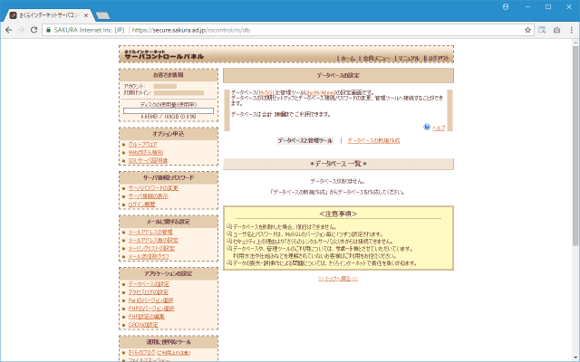Open さくらのブログ sidebar link
The width and height of the screenshot is (580, 362).
tap(142, 352)
